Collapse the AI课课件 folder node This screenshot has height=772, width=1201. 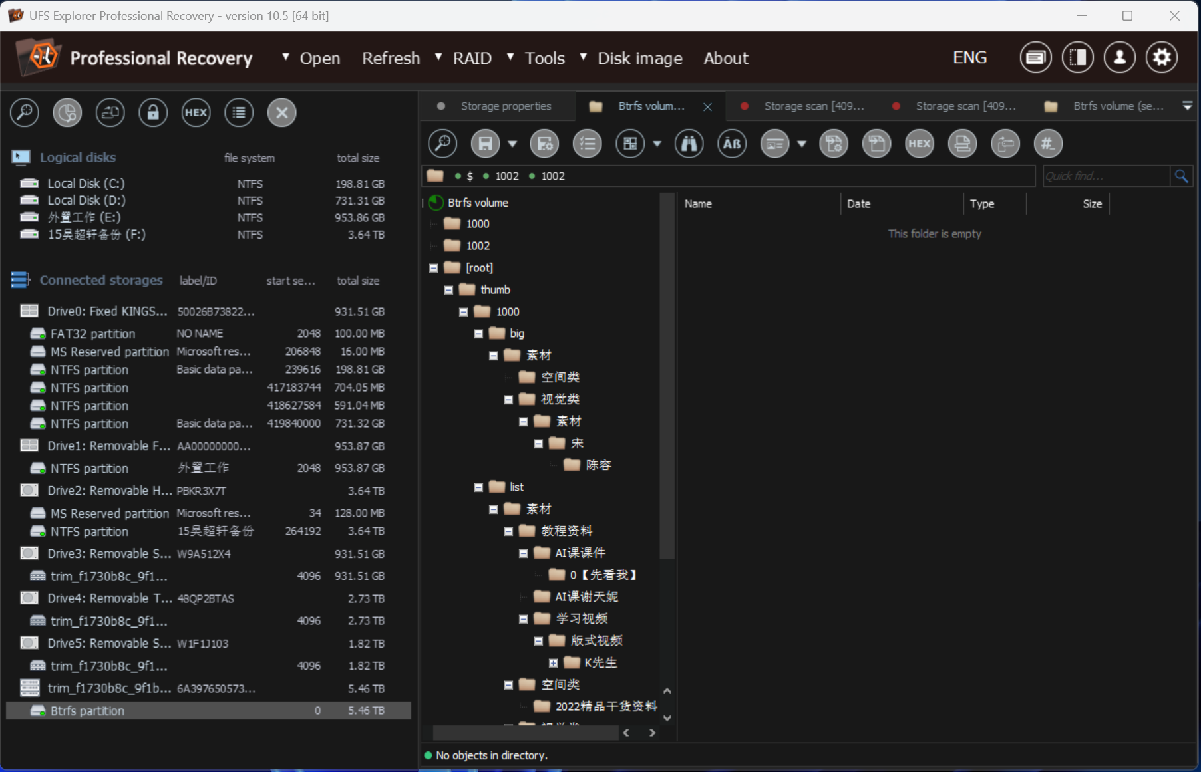pyautogui.click(x=524, y=553)
